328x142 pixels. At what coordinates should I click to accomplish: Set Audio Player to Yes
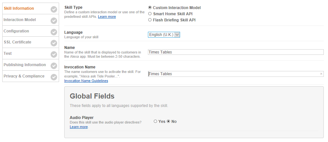click(x=155, y=121)
